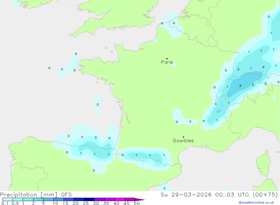The image size is (280, 205).
Task: Click the '25' legend scale label
Action: click(86, 203)
